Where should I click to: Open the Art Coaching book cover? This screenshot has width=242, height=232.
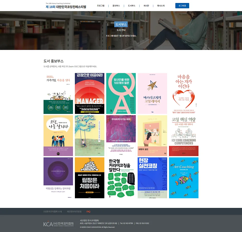pyautogui.click(x=184, y=178)
